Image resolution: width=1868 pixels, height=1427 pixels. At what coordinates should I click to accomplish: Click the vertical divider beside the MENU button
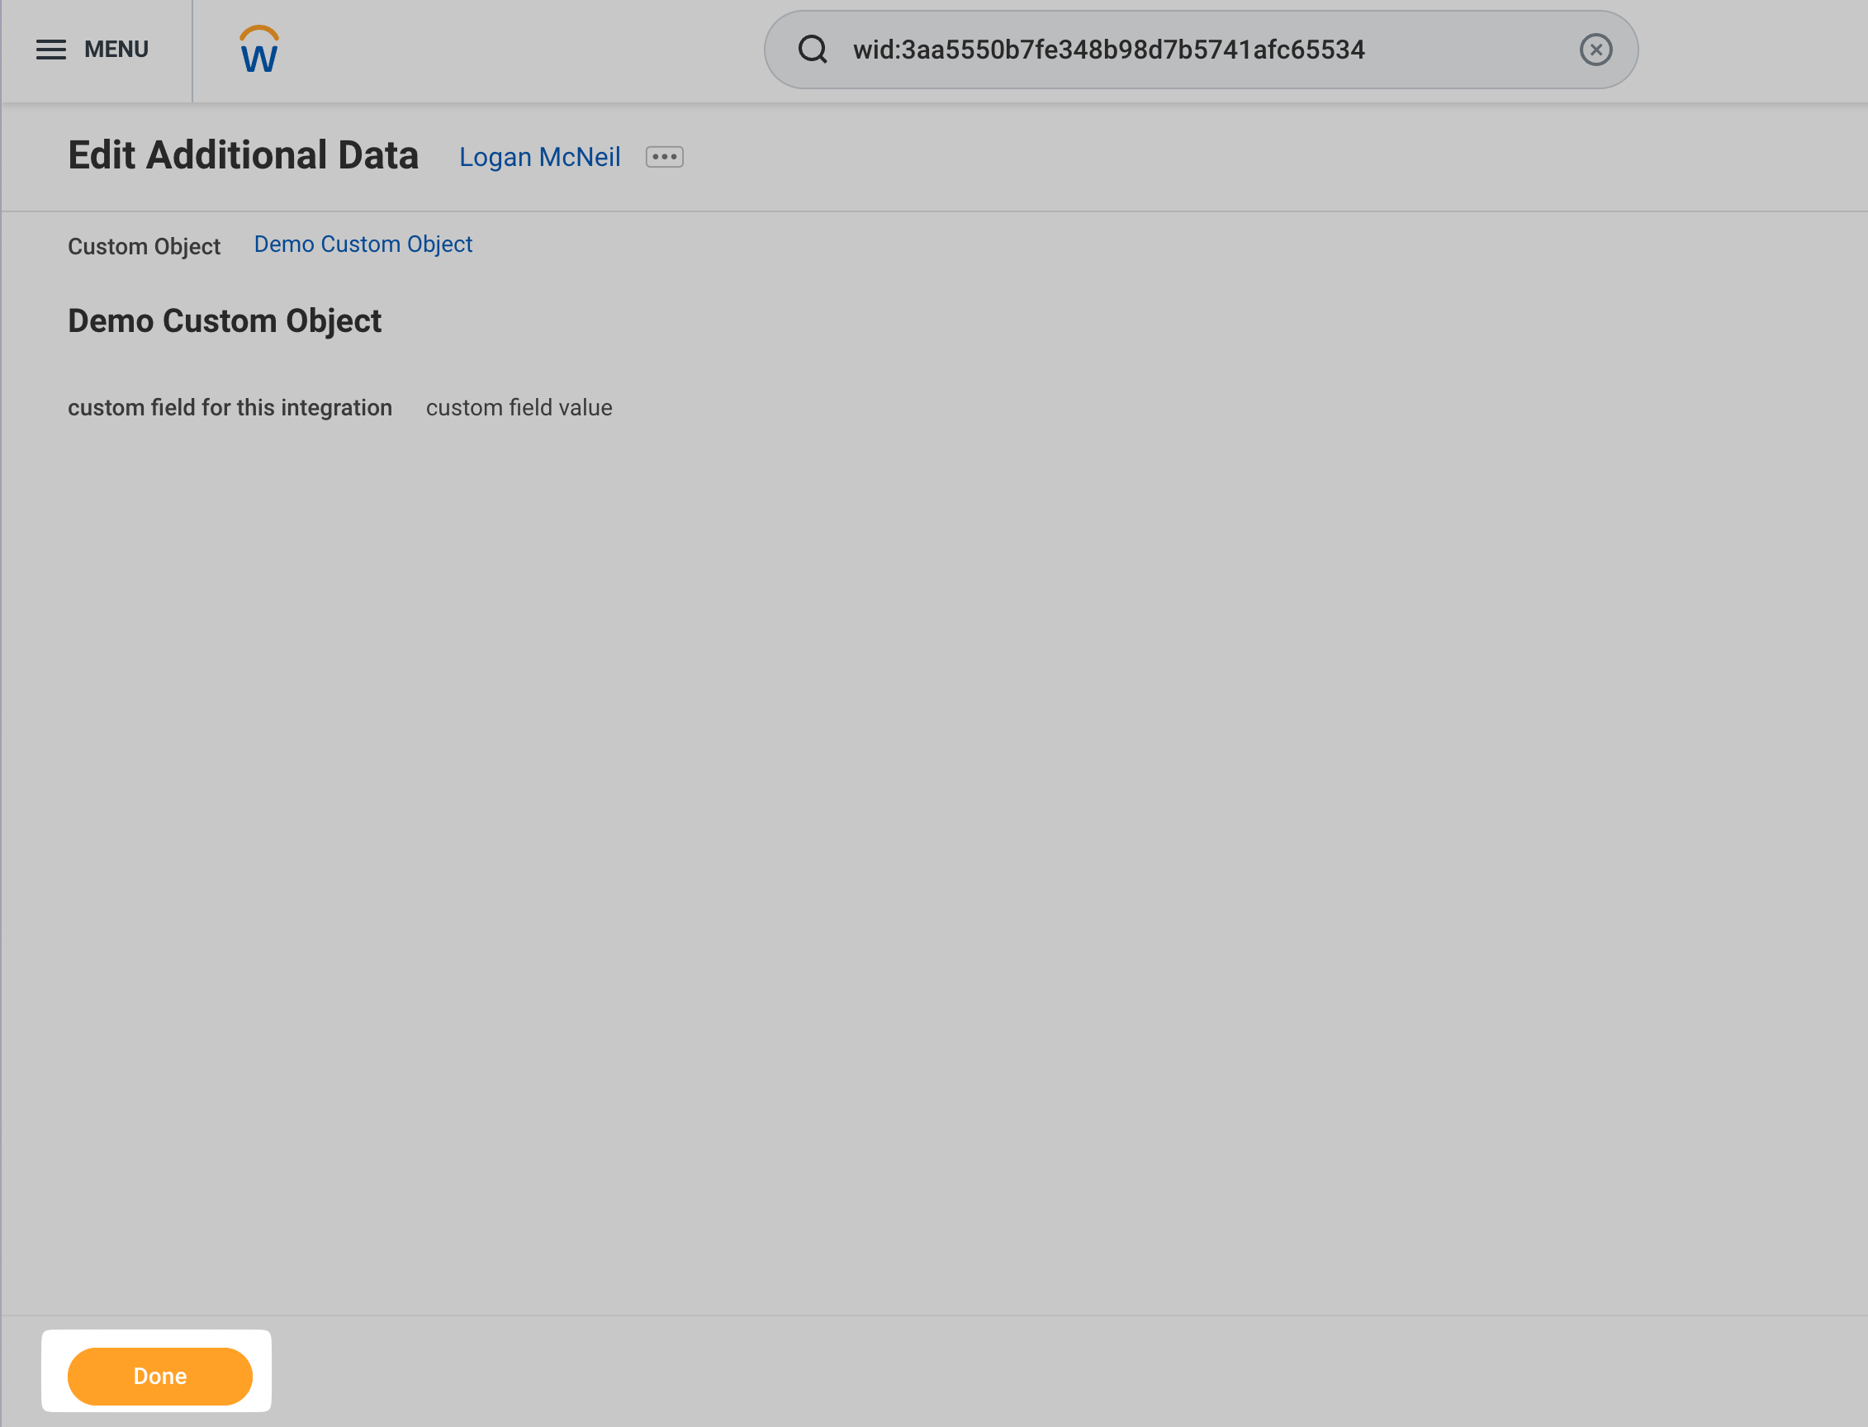pos(193,51)
